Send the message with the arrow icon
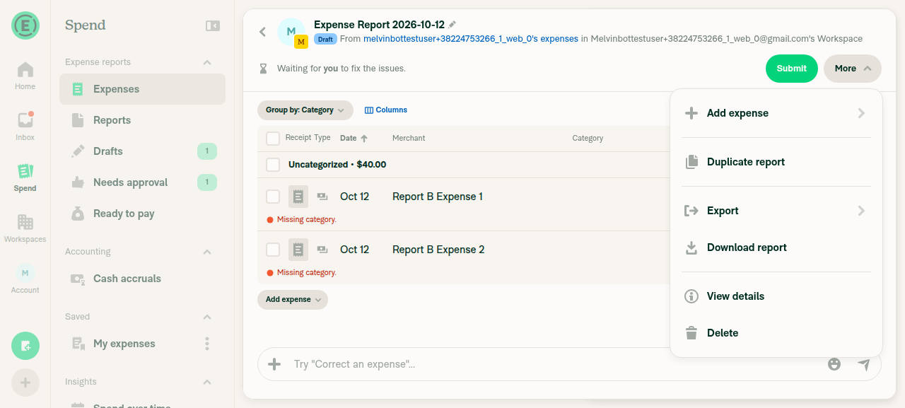This screenshot has width=905, height=408. (x=864, y=364)
